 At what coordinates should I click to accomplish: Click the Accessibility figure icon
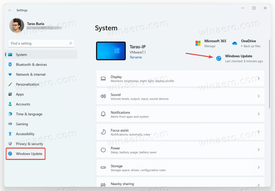[x=10, y=134]
